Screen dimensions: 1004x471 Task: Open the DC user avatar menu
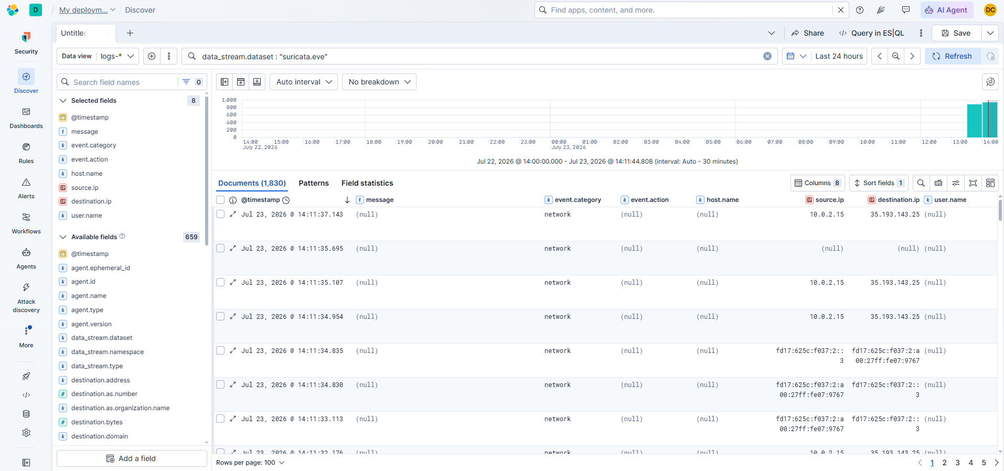tap(990, 10)
